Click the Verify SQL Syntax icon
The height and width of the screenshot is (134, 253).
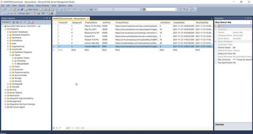tap(39, 13)
